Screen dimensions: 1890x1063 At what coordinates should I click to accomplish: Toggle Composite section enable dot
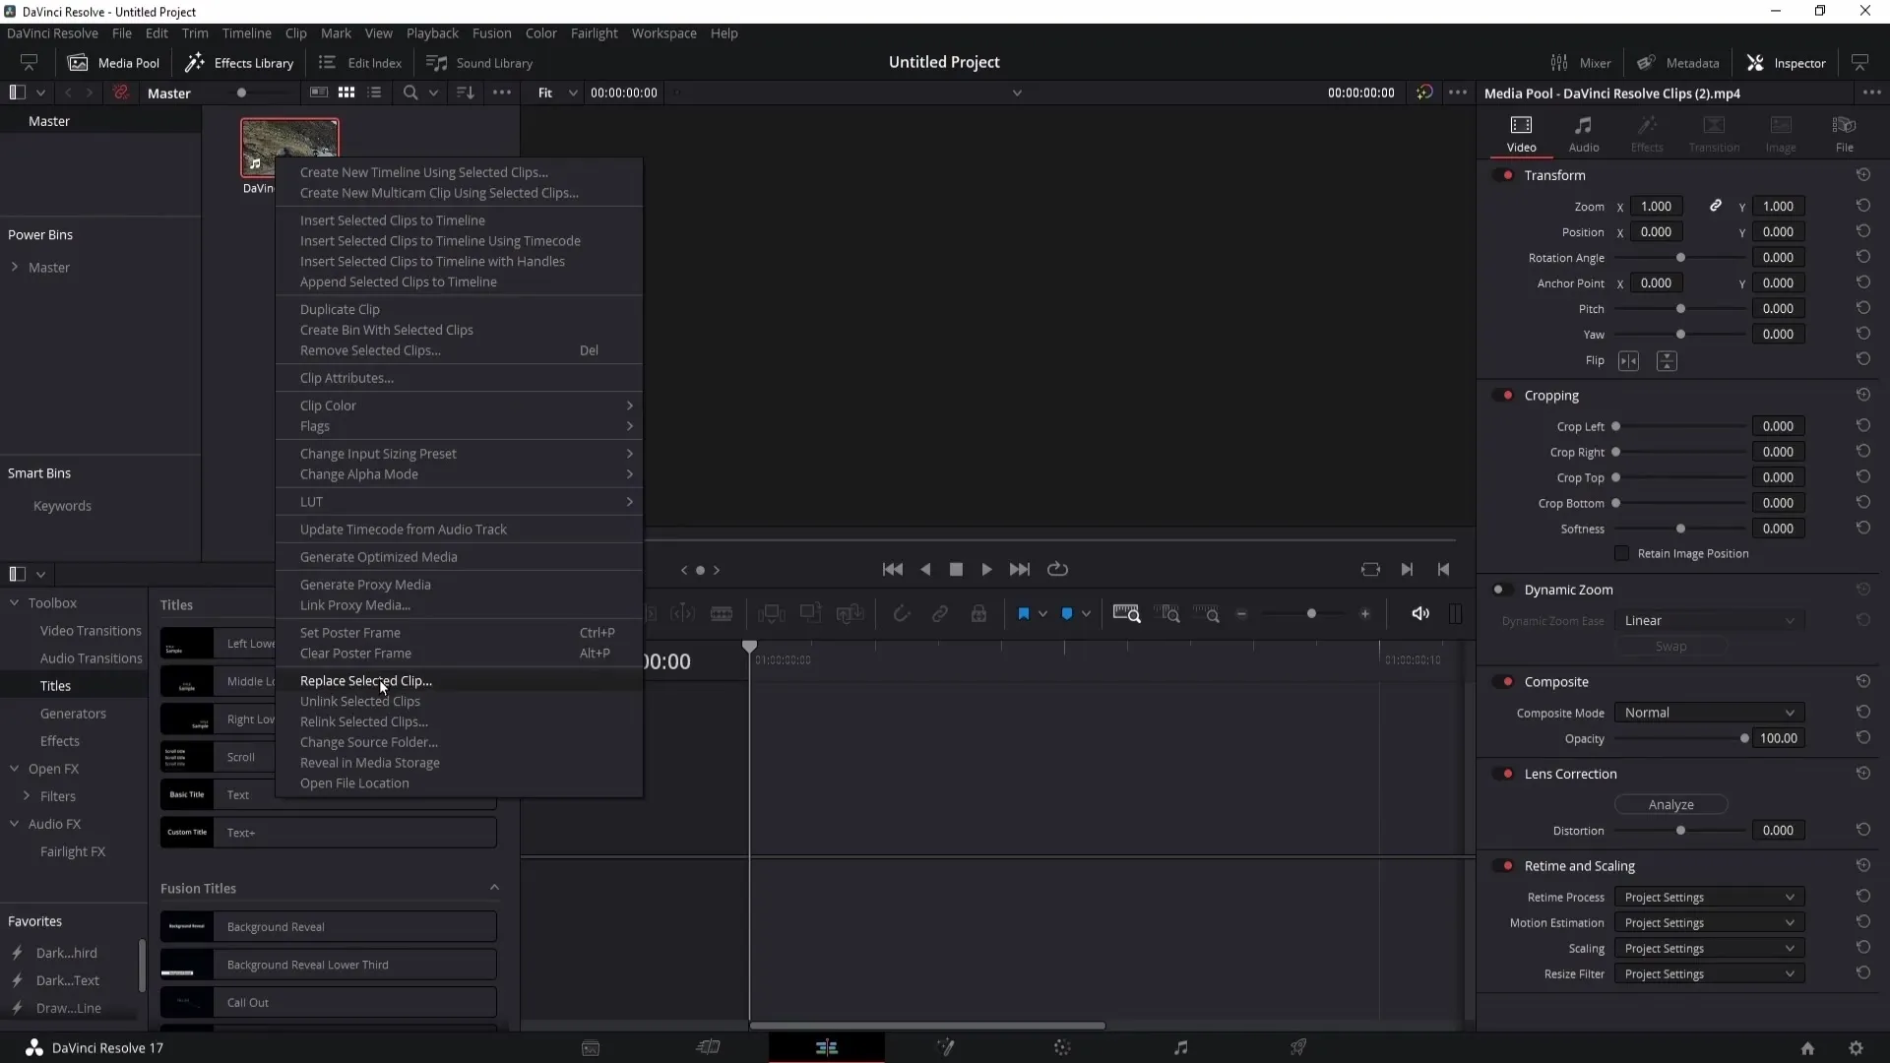click(x=1508, y=681)
